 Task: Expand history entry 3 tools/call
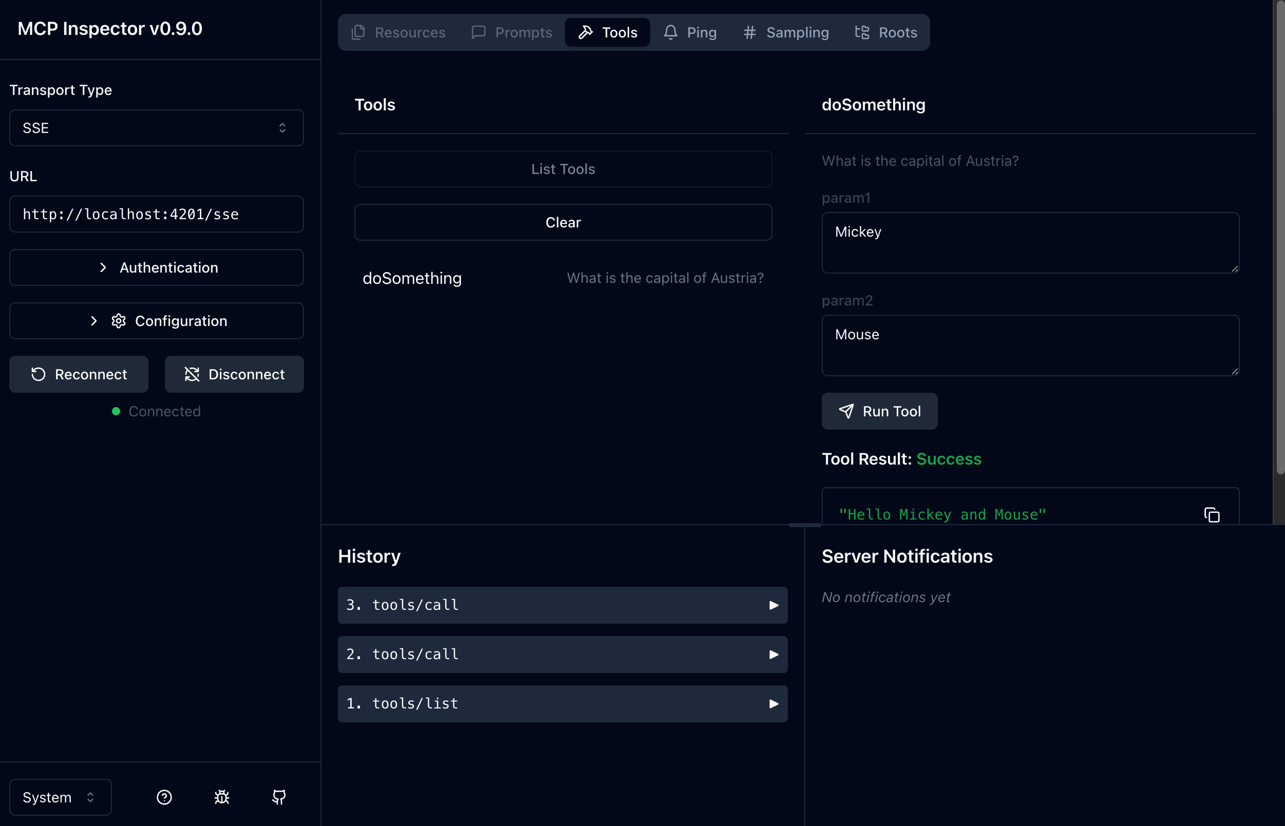point(562,605)
